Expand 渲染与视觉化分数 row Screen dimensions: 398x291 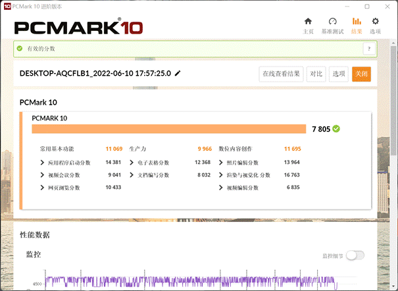click(x=221, y=175)
